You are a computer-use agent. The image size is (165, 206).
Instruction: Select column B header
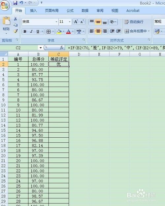coord(38,54)
